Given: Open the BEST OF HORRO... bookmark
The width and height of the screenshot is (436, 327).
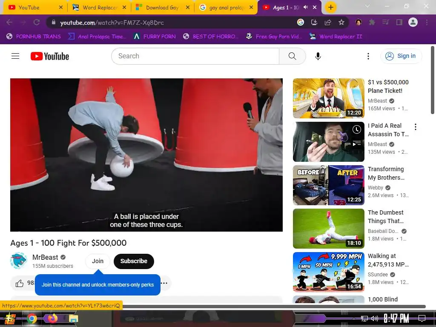Looking at the screenshot, I should (210, 37).
